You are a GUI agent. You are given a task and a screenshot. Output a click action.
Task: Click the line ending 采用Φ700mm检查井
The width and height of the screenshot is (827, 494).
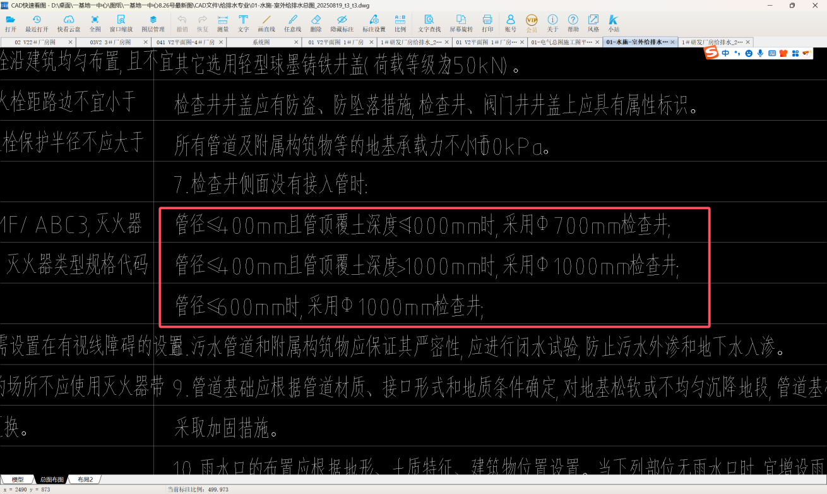tap(422, 226)
